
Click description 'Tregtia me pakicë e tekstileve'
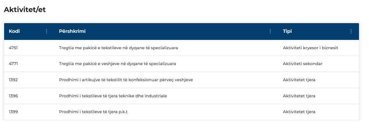(x=118, y=48)
